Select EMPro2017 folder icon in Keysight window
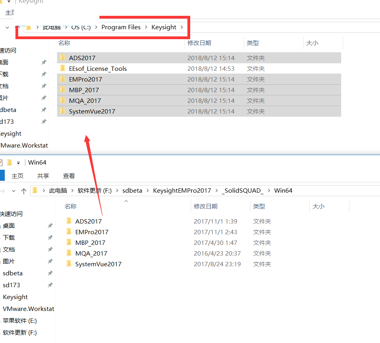Viewport: 380px width, 343px height. (x=63, y=79)
